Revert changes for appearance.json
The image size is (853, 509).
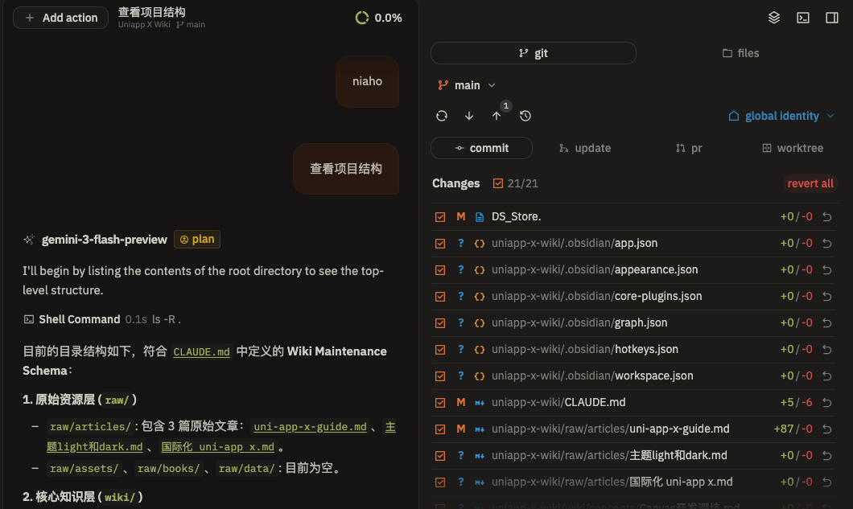(827, 269)
